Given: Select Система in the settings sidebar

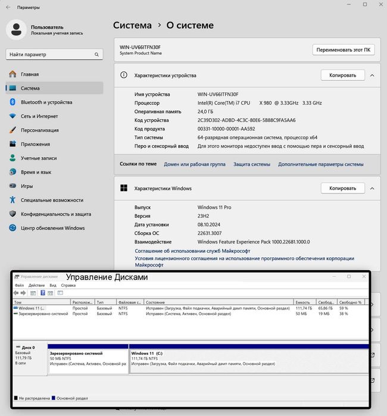Looking at the screenshot, I should click(x=54, y=88).
